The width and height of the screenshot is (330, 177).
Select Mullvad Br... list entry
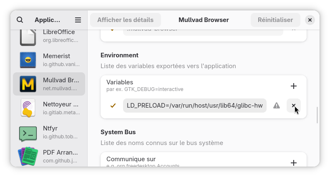coord(49,84)
